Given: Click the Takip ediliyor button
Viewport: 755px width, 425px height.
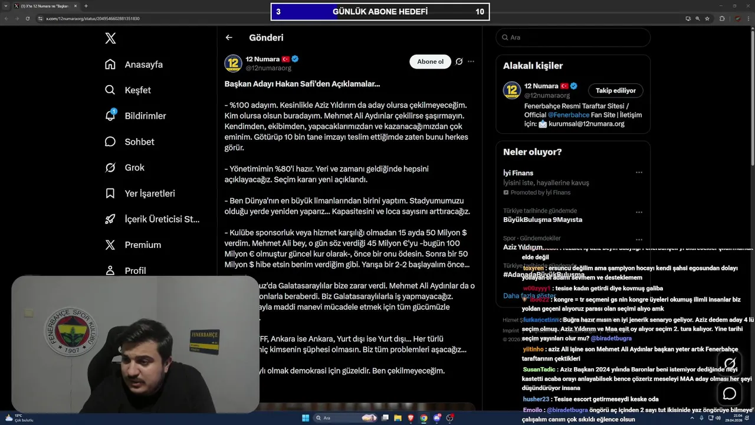Looking at the screenshot, I should 615,90.
